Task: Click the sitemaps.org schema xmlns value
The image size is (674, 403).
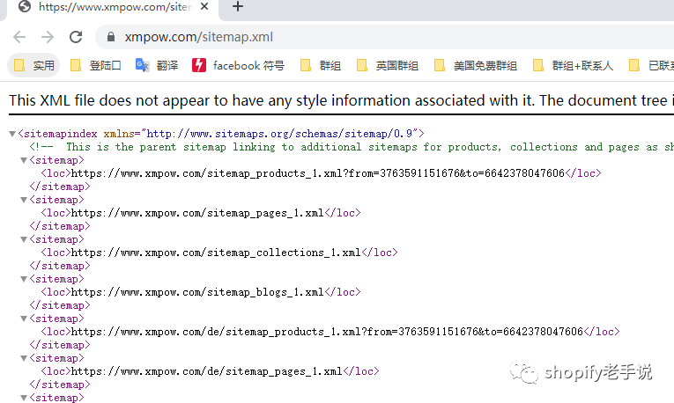Action: point(279,134)
